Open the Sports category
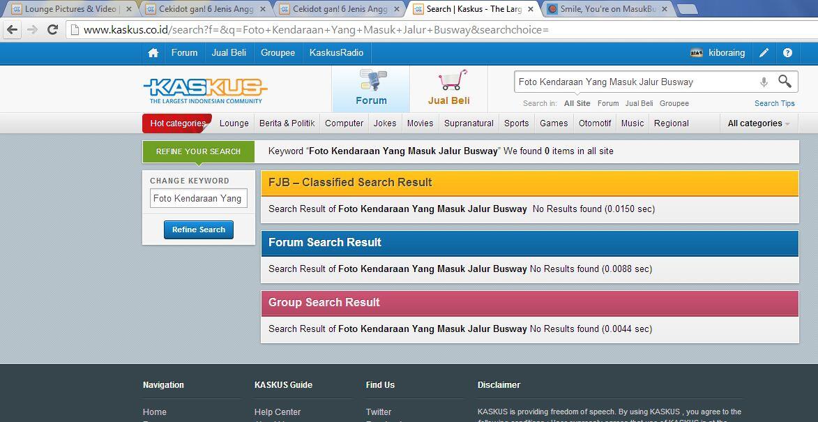818x422 pixels. [517, 123]
